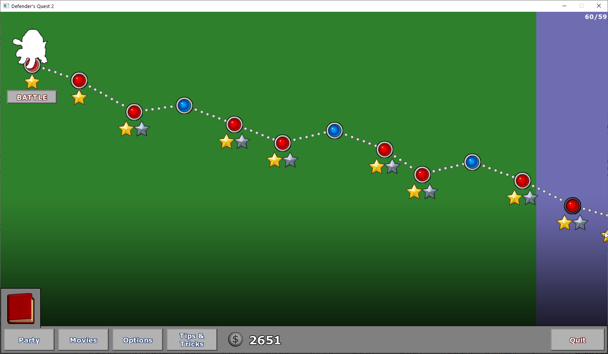Click the dollar coin icon
The image size is (608, 354).
click(x=235, y=339)
